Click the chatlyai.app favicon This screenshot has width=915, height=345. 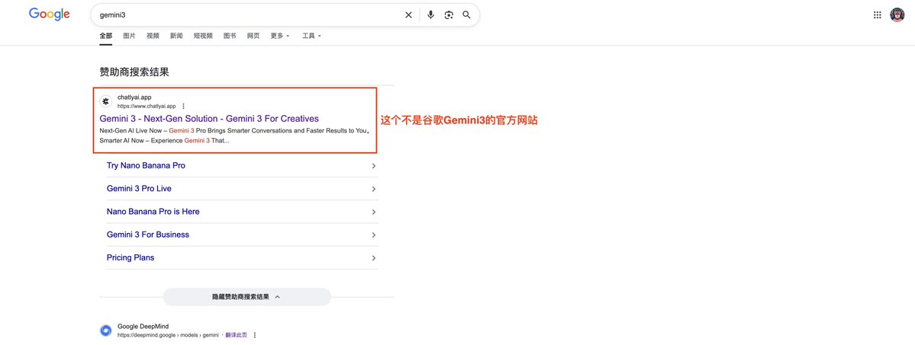point(105,101)
